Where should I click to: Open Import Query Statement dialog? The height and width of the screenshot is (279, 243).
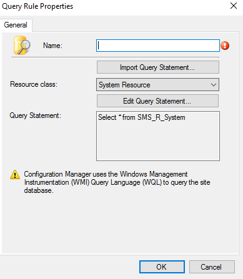tap(158, 67)
